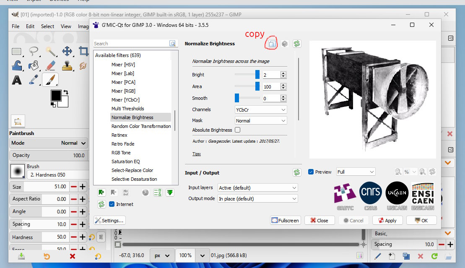The width and height of the screenshot is (465, 268).
Task: Toggle the Internet checkbox
Action: click(112, 204)
